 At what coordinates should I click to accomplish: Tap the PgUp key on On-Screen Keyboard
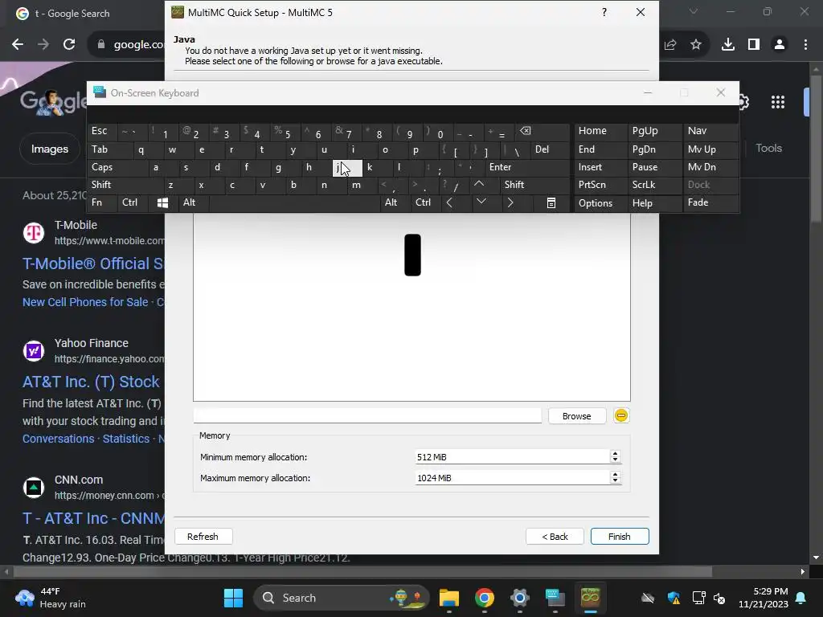point(654,131)
